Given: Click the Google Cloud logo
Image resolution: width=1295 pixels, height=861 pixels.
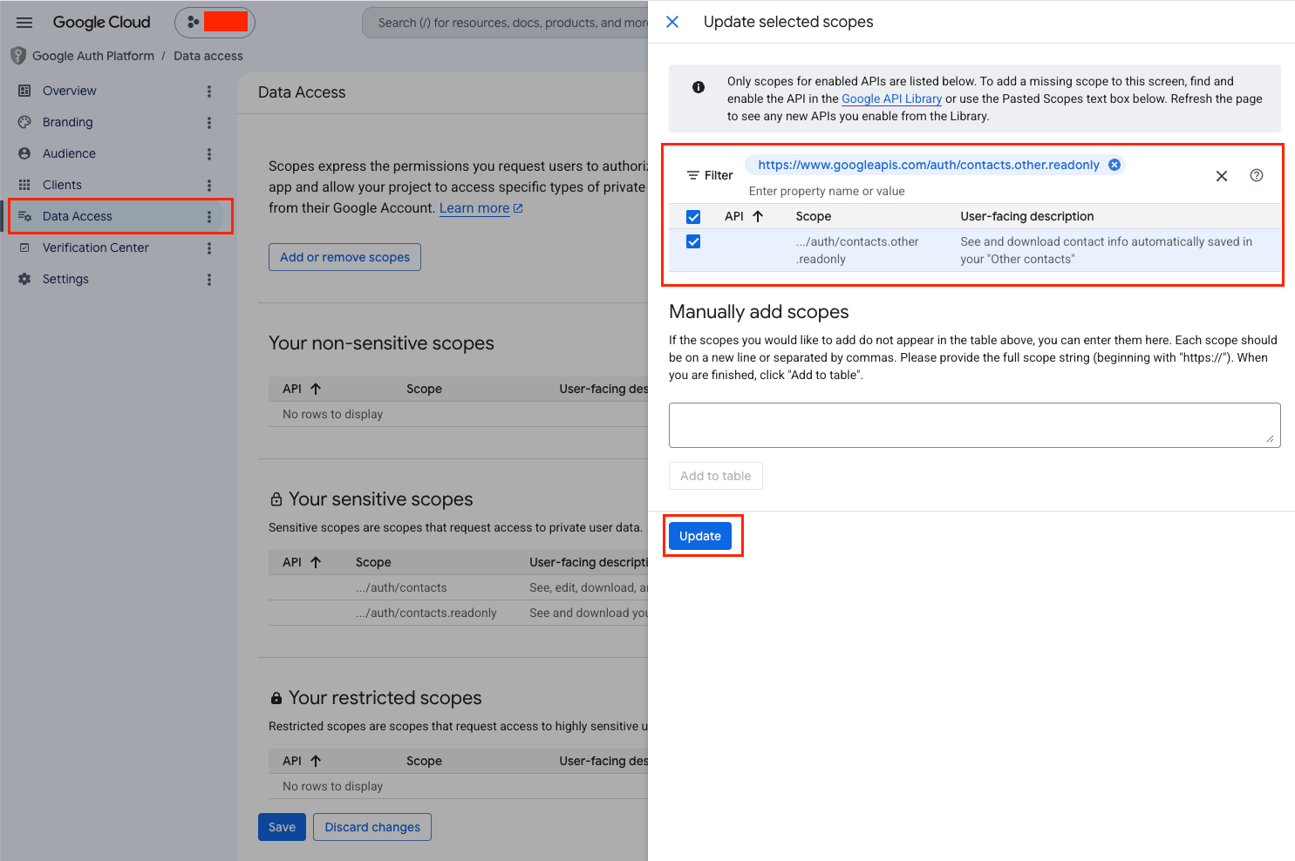Looking at the screenshot, I should (x=101, y=23).
